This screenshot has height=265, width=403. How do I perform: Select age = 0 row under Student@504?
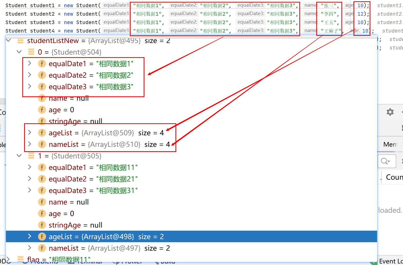coord(191,110)
